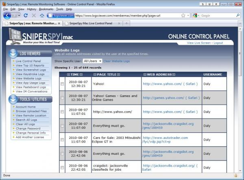Image resolution: width=244 pixels, height=180 pixels.
Task: Open the History menu
Action: tap(32, 9)
